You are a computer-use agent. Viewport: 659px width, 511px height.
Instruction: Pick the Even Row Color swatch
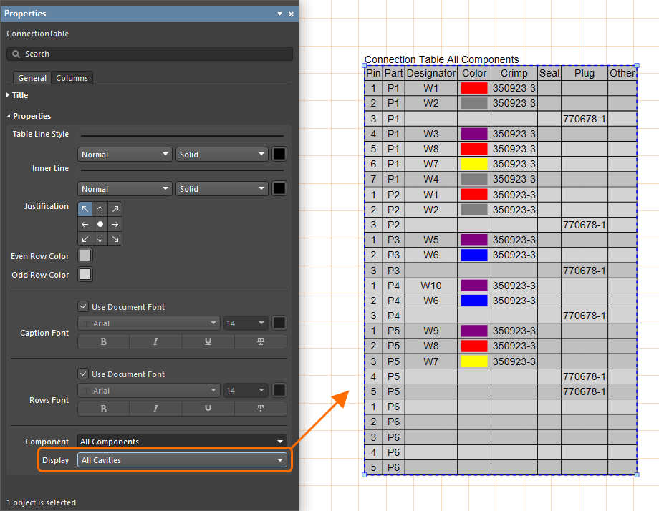point(85,256)
